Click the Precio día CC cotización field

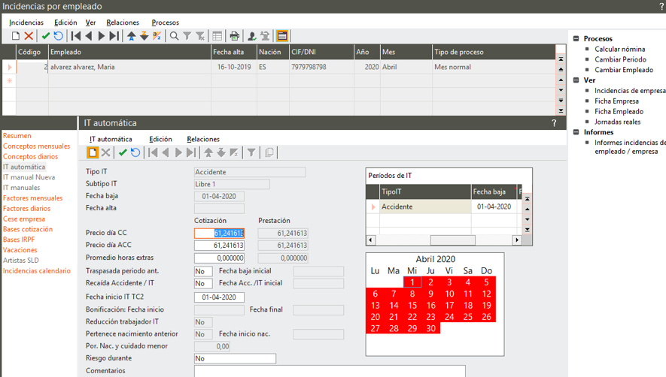click(219, 234)
